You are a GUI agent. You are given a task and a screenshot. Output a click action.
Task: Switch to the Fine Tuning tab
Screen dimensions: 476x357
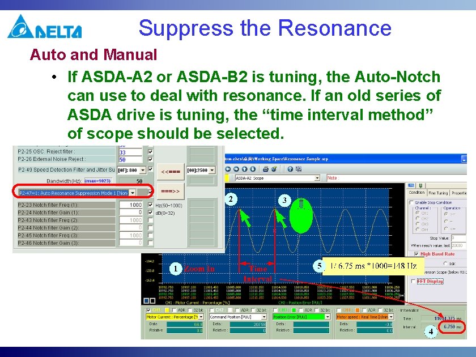click(x=437, y=193)
